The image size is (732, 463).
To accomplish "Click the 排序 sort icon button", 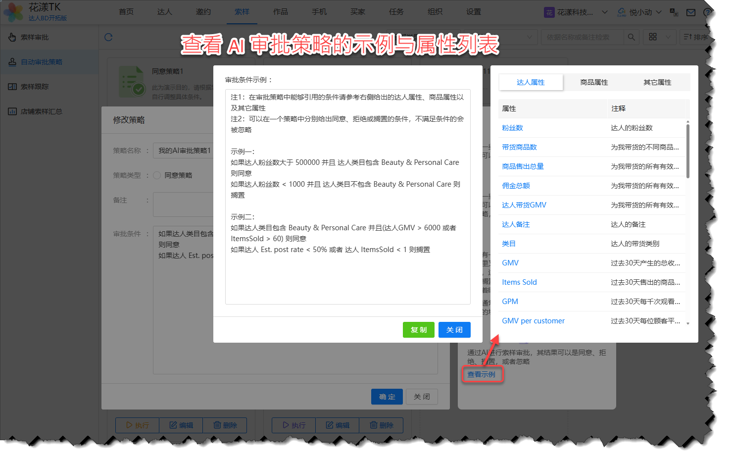I will [695, 37].
